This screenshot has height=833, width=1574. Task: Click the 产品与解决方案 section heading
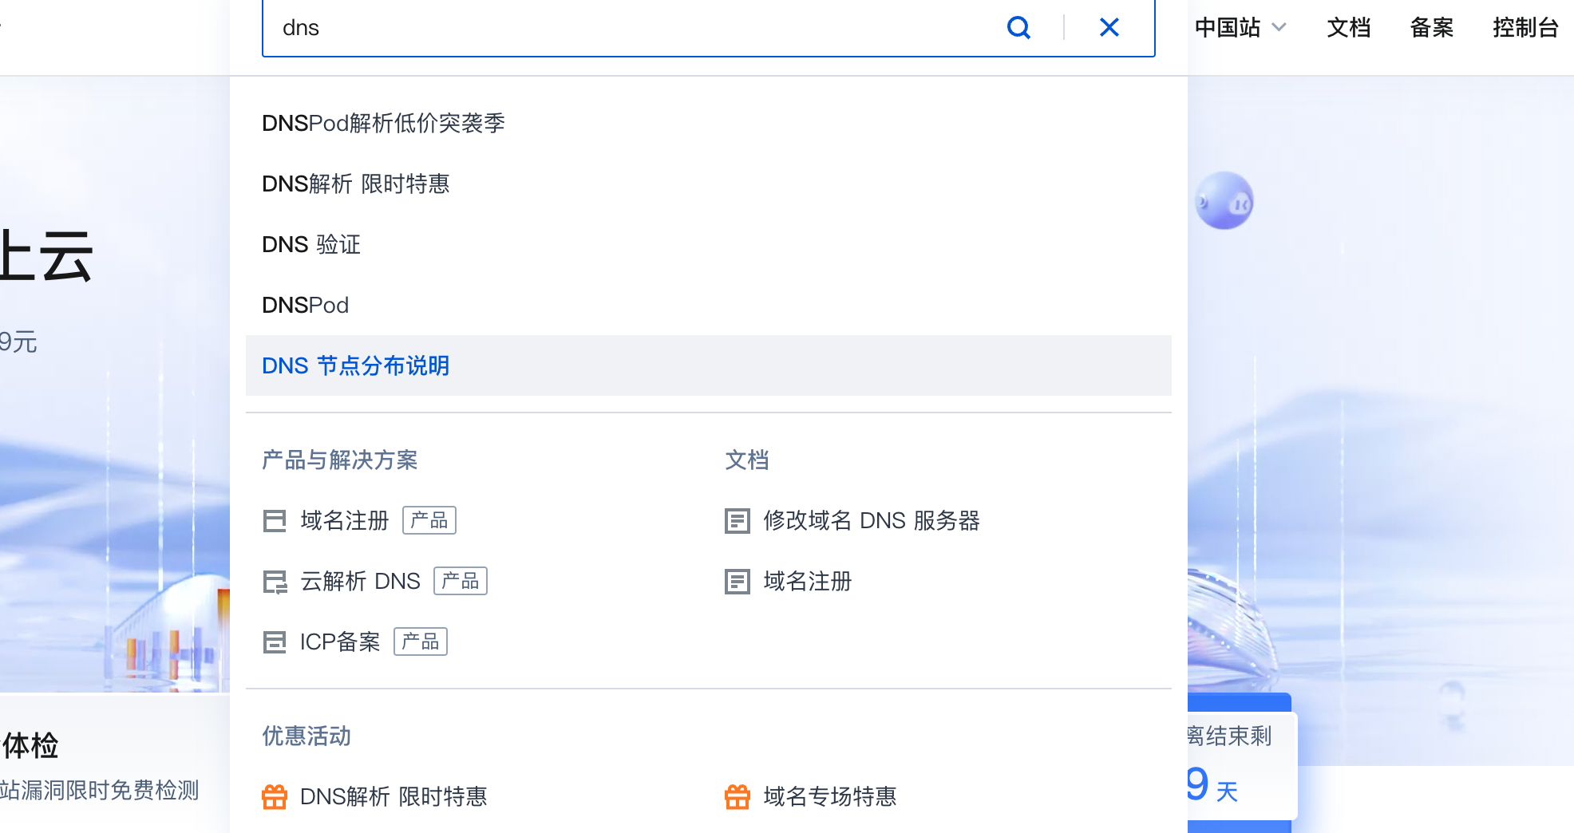[x=340, y=460]
